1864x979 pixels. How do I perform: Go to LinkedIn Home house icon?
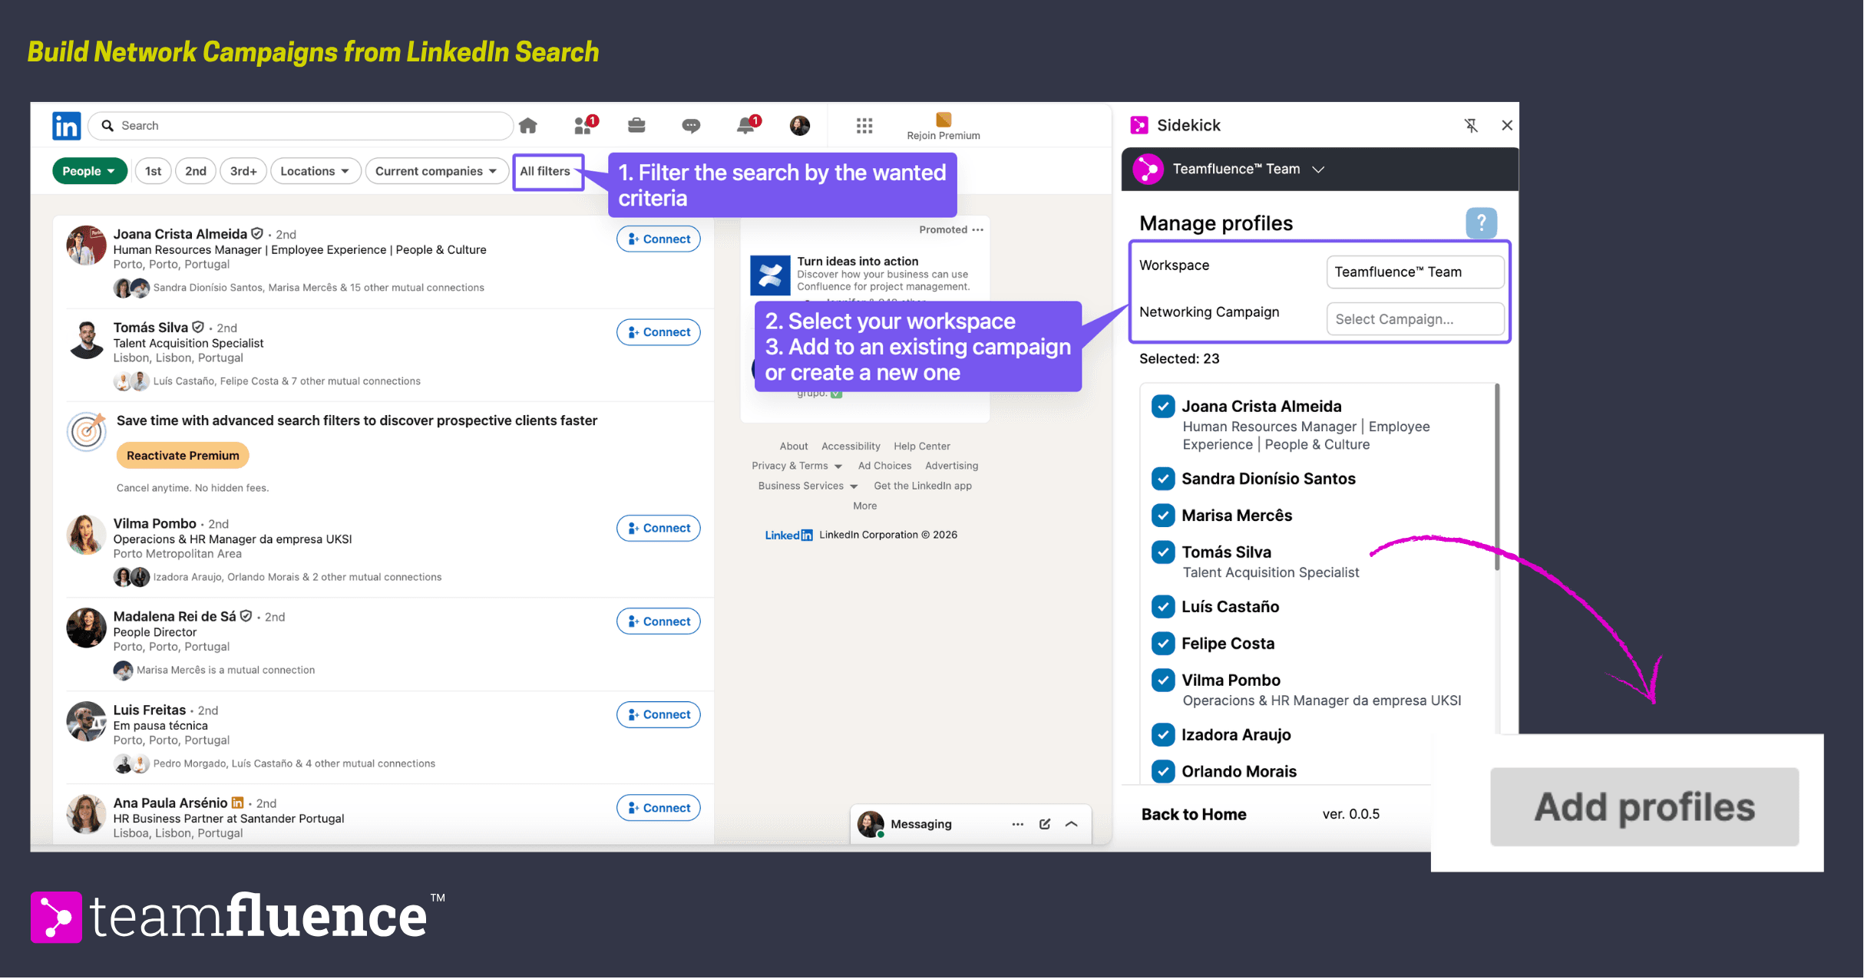point(528,125)
